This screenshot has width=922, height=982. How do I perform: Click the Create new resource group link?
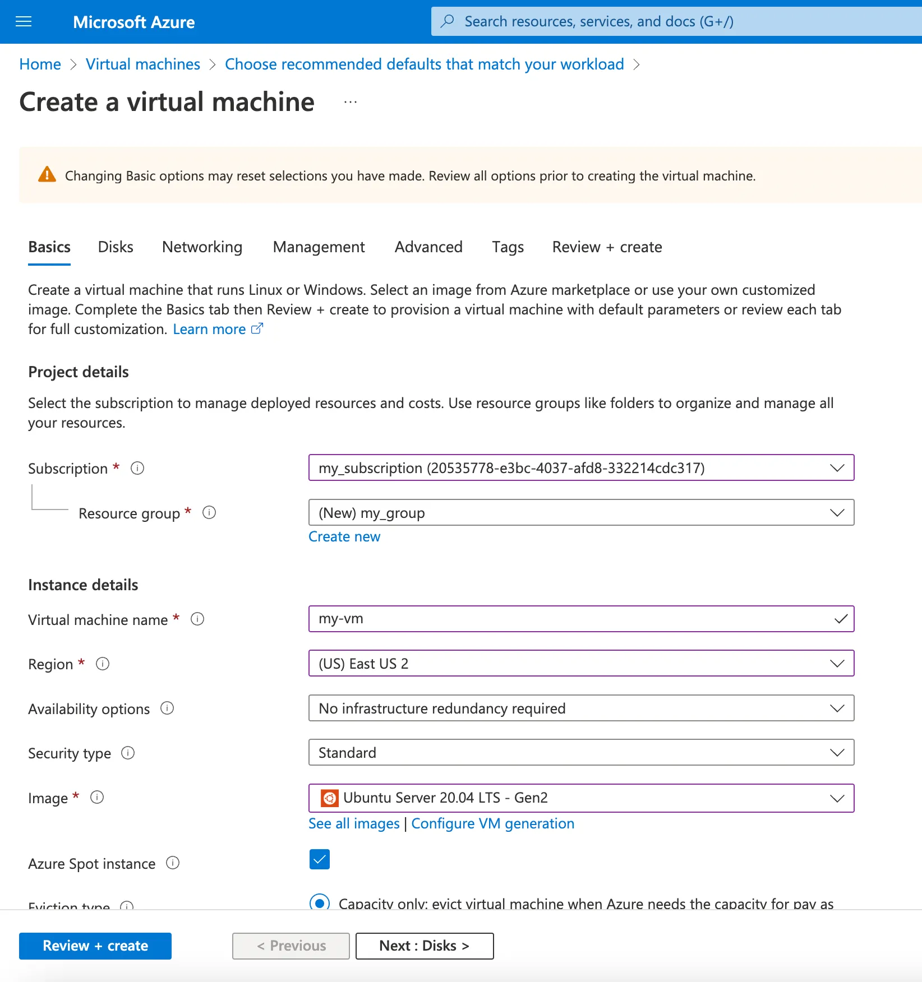344,536
